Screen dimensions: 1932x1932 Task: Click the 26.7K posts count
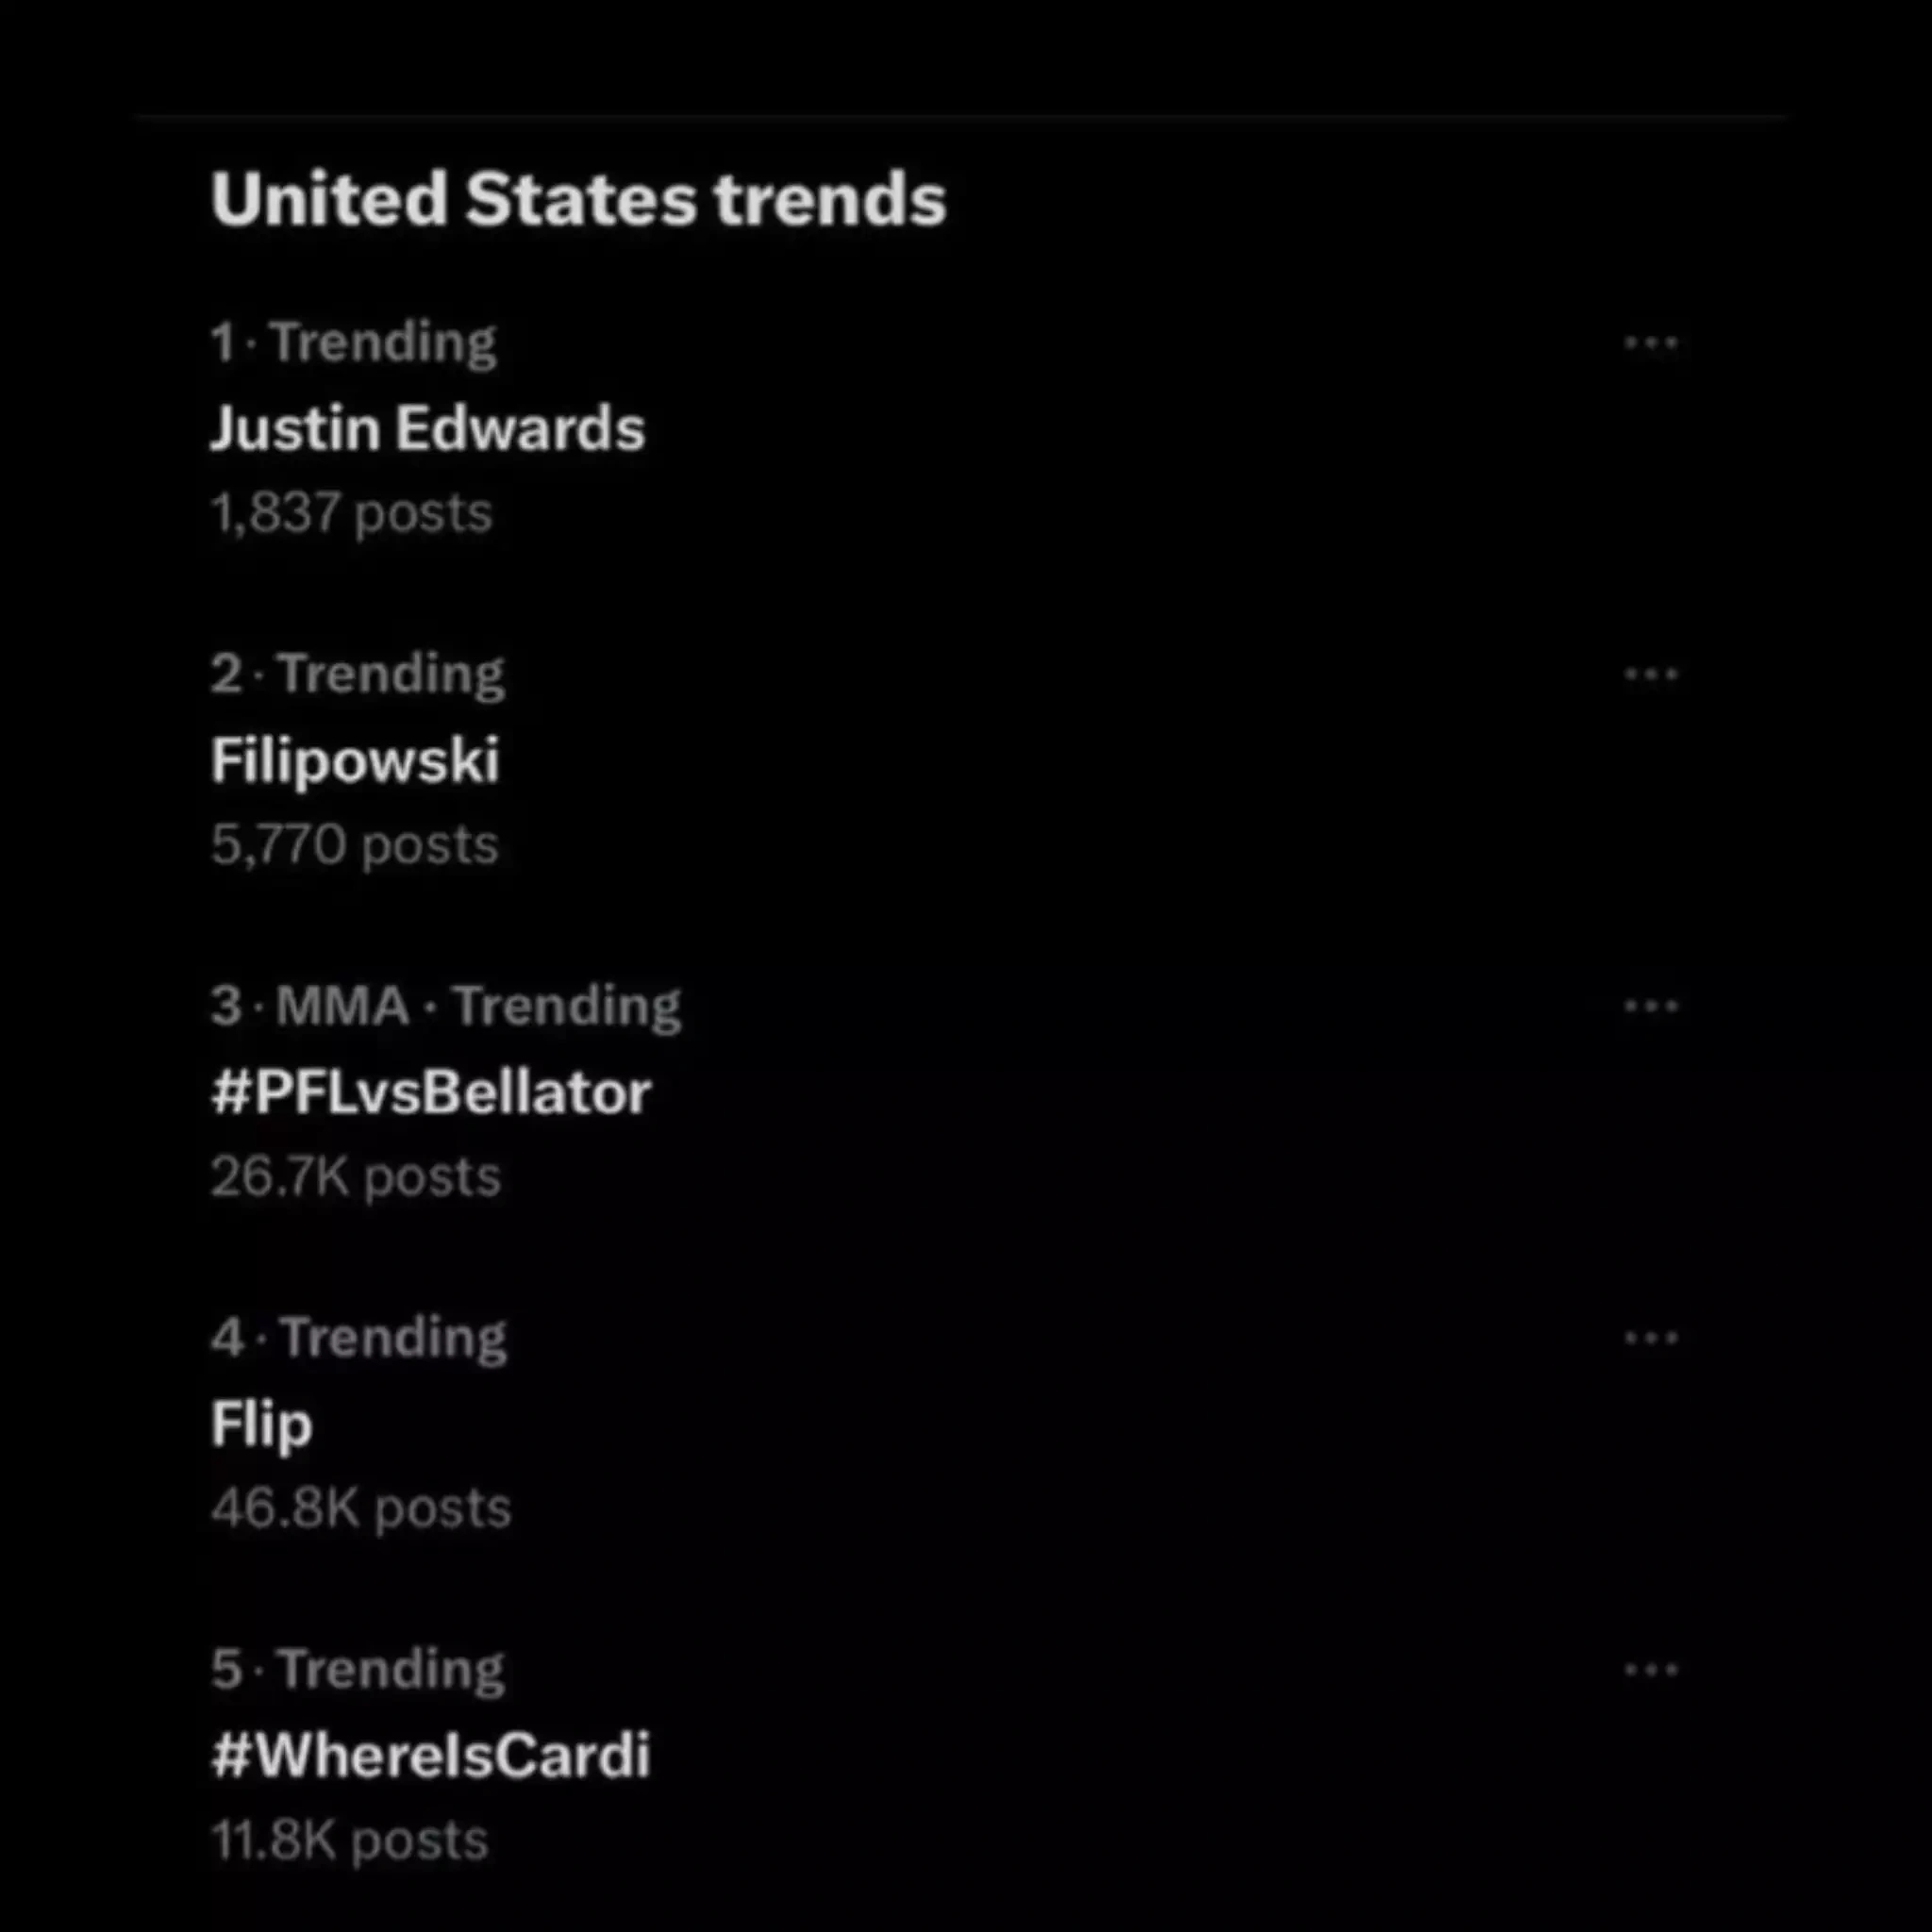point(356,1177)
